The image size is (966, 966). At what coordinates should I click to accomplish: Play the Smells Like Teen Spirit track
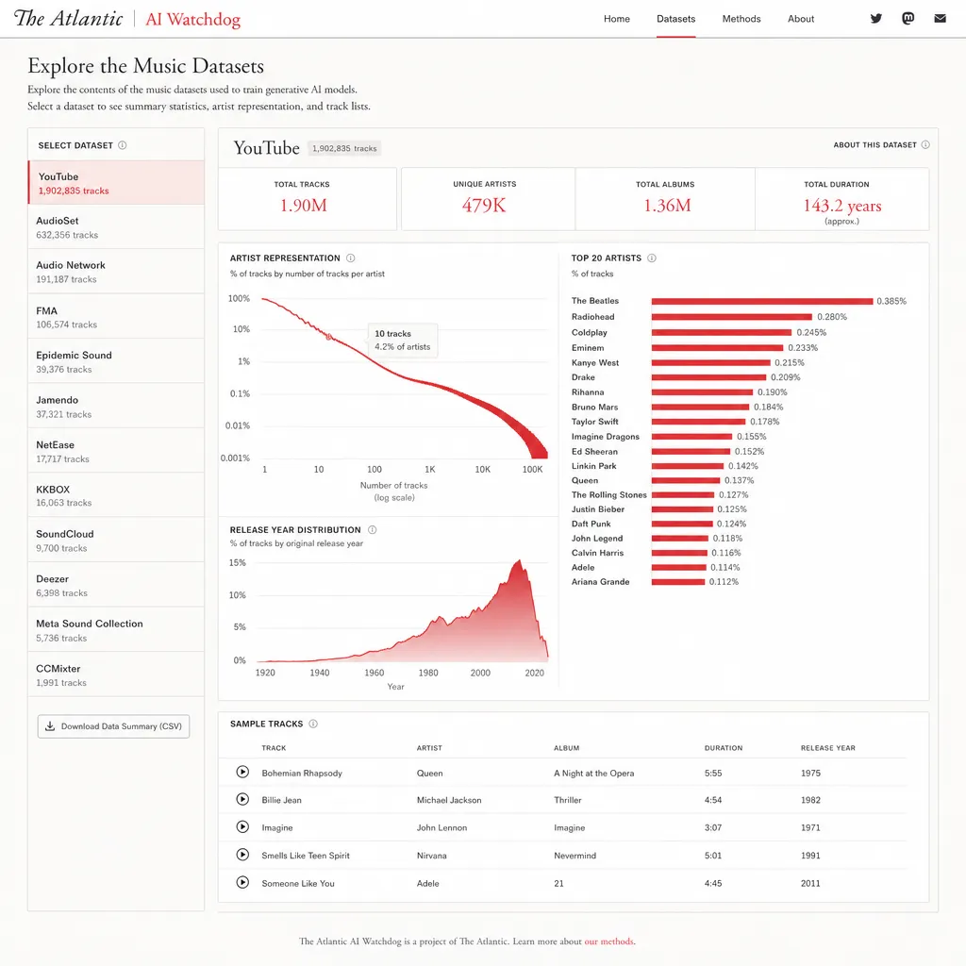point(242,855)
